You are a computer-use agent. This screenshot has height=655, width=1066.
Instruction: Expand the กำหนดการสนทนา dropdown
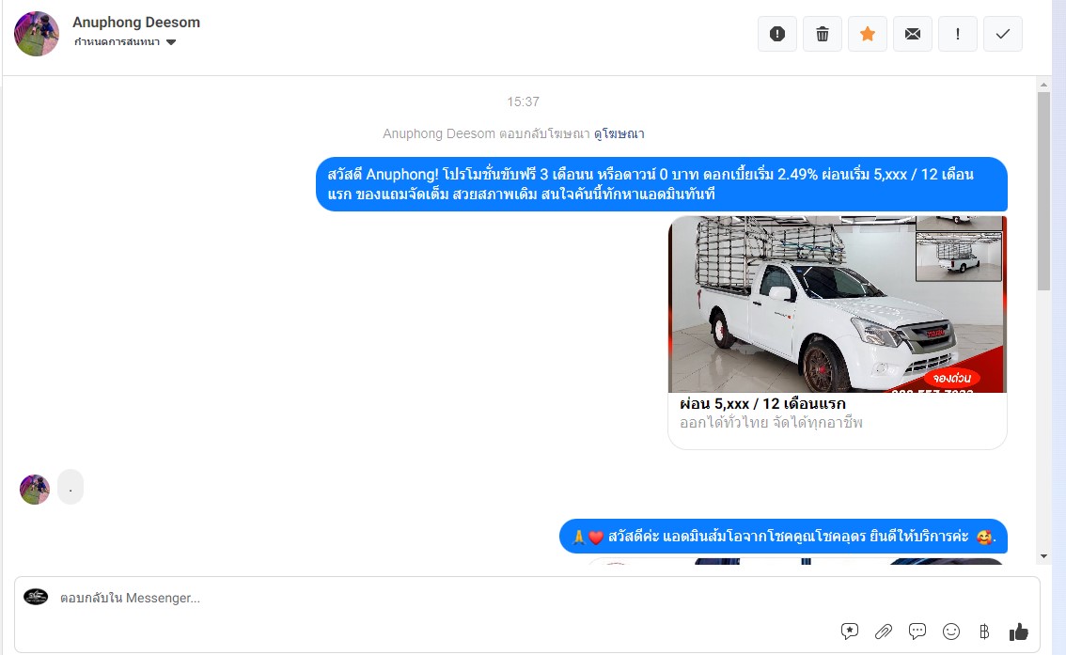(x=125, y=42)
